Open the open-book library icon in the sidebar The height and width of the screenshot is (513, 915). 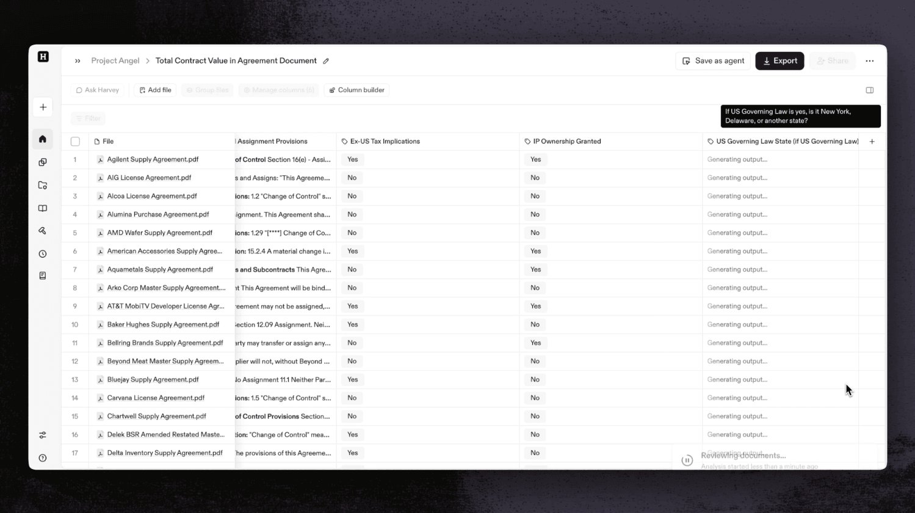[x=43, y=208]
